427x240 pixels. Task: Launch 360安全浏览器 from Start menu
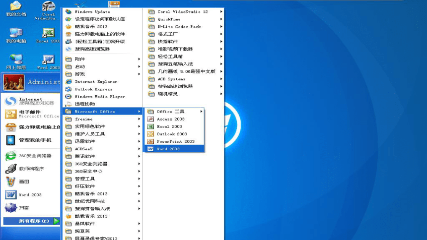click(x=32, y=156)
